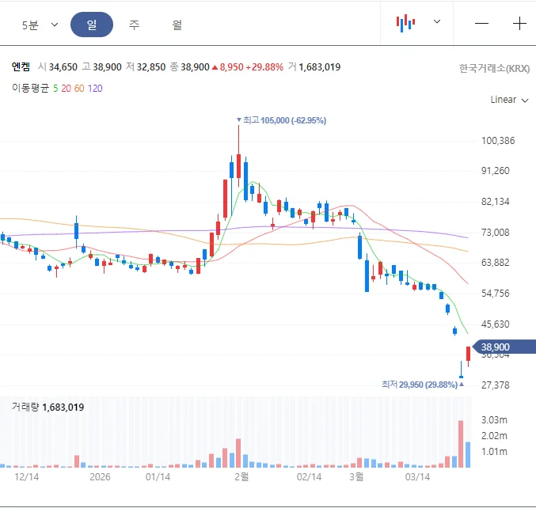Toggle the 5-day moving average line

tap(55, 88)
